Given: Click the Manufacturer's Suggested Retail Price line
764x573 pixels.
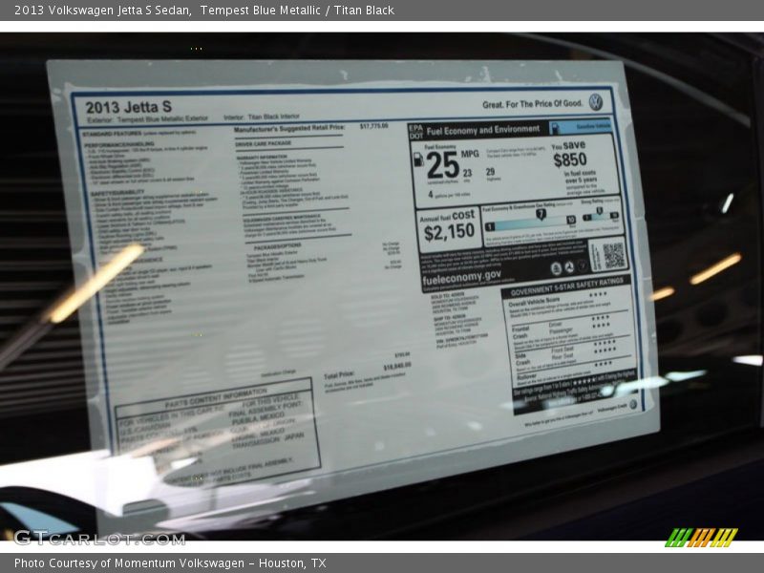Looking at the screenshot, I should click(289, 127).
